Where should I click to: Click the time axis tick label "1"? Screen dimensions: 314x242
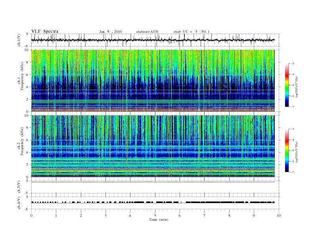point(56,216)
